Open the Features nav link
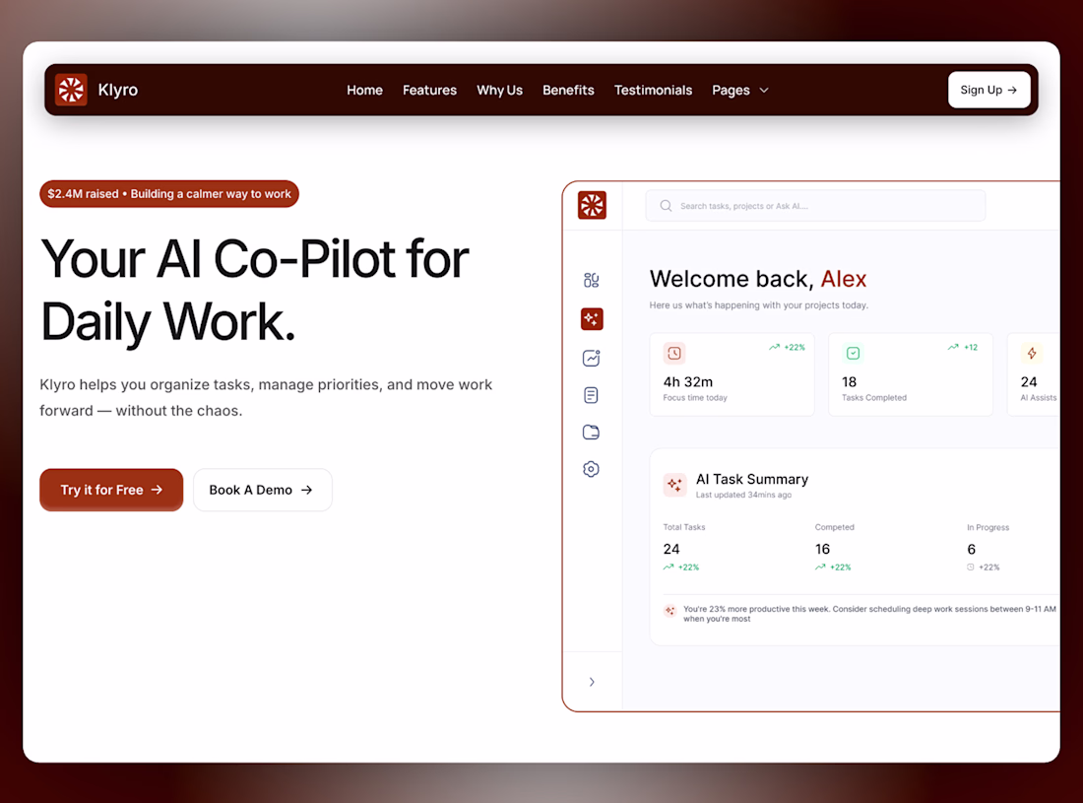Screen dimensions: 1083x803 pyautogui.click(x=429, y=90)
